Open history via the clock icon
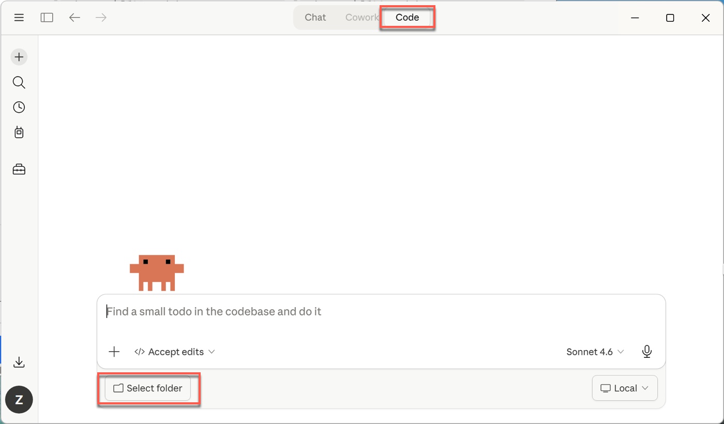 [19, 107]
